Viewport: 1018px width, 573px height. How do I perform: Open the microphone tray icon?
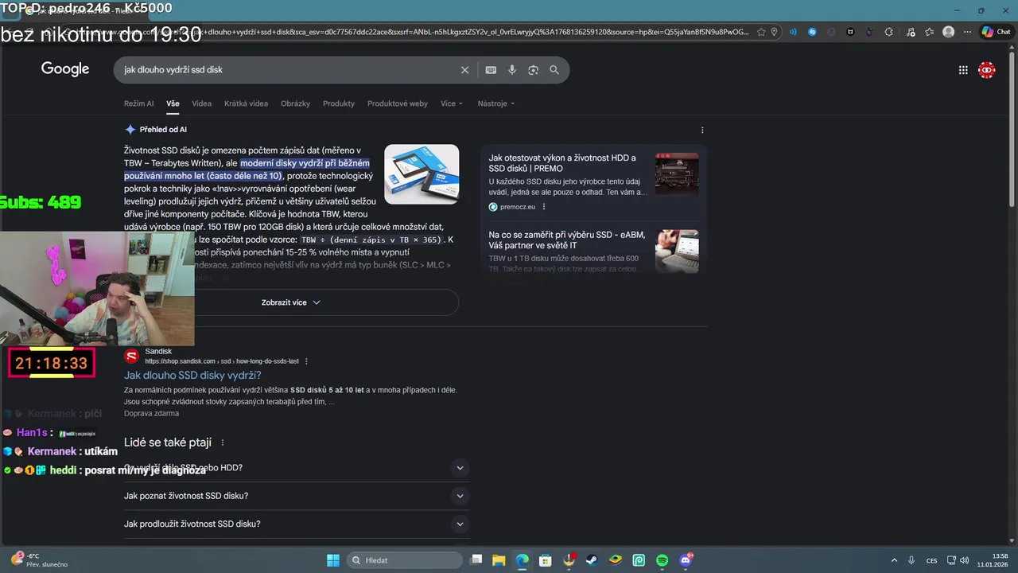[911, 560]
